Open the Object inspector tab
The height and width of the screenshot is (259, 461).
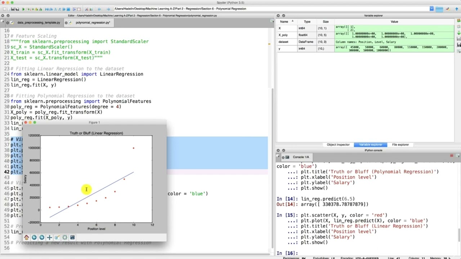click(x=338, y=145)
